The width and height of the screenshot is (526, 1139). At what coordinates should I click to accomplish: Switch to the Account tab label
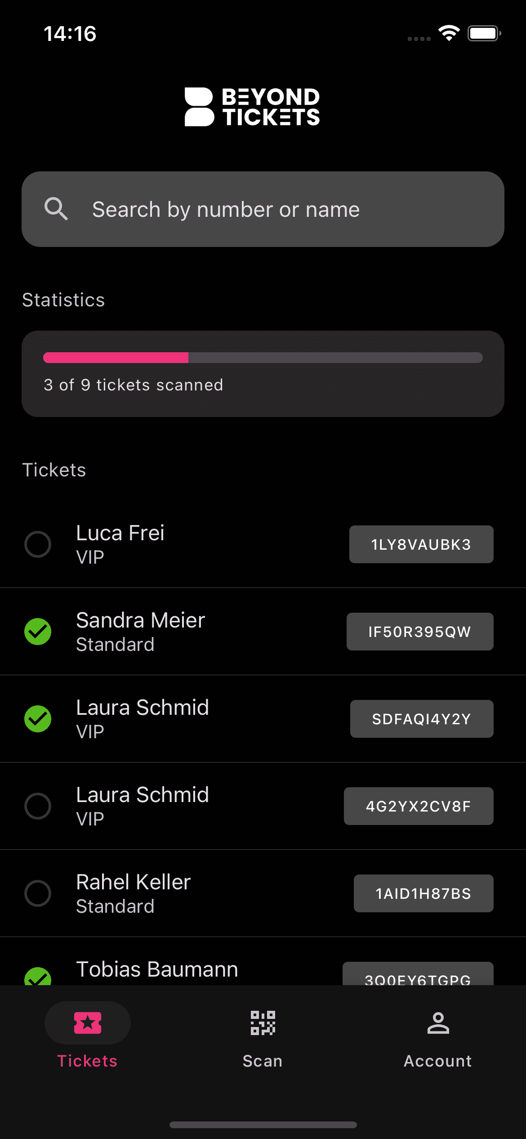coord(438,1061)
